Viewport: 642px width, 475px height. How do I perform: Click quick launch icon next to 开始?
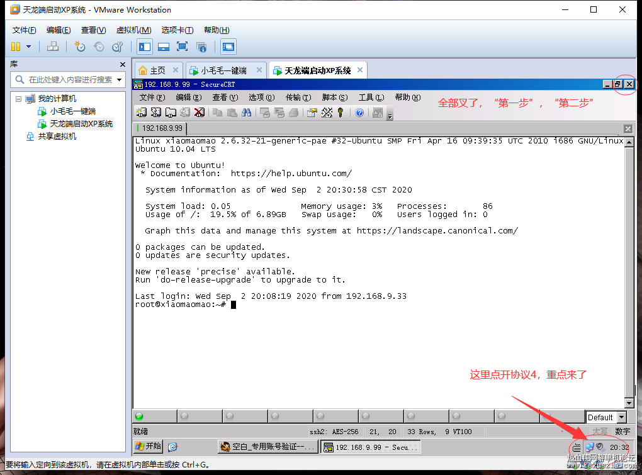coord(172,447)
